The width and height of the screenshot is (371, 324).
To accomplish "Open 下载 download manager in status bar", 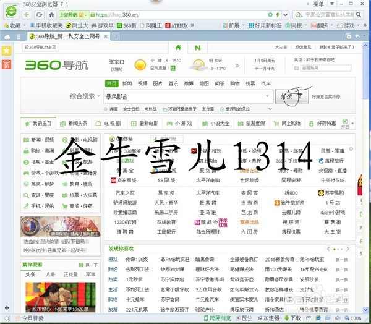I will click(x=292, y=318).
